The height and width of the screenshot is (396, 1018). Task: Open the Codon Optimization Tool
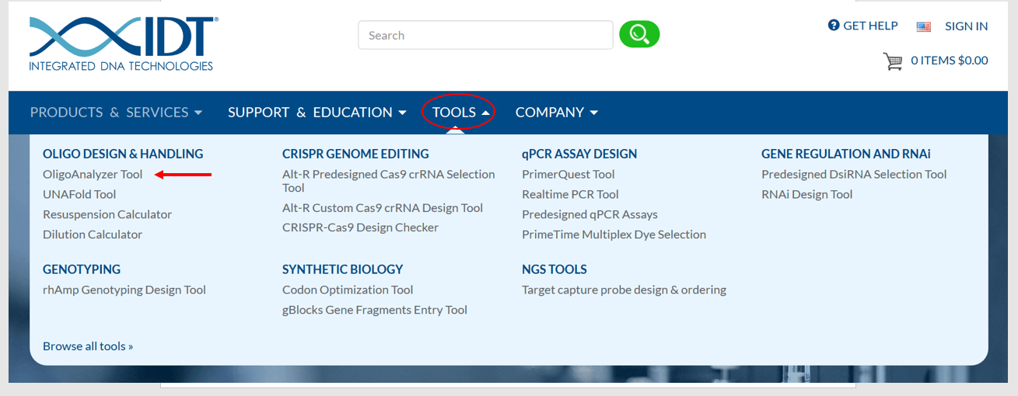(348, 290)
